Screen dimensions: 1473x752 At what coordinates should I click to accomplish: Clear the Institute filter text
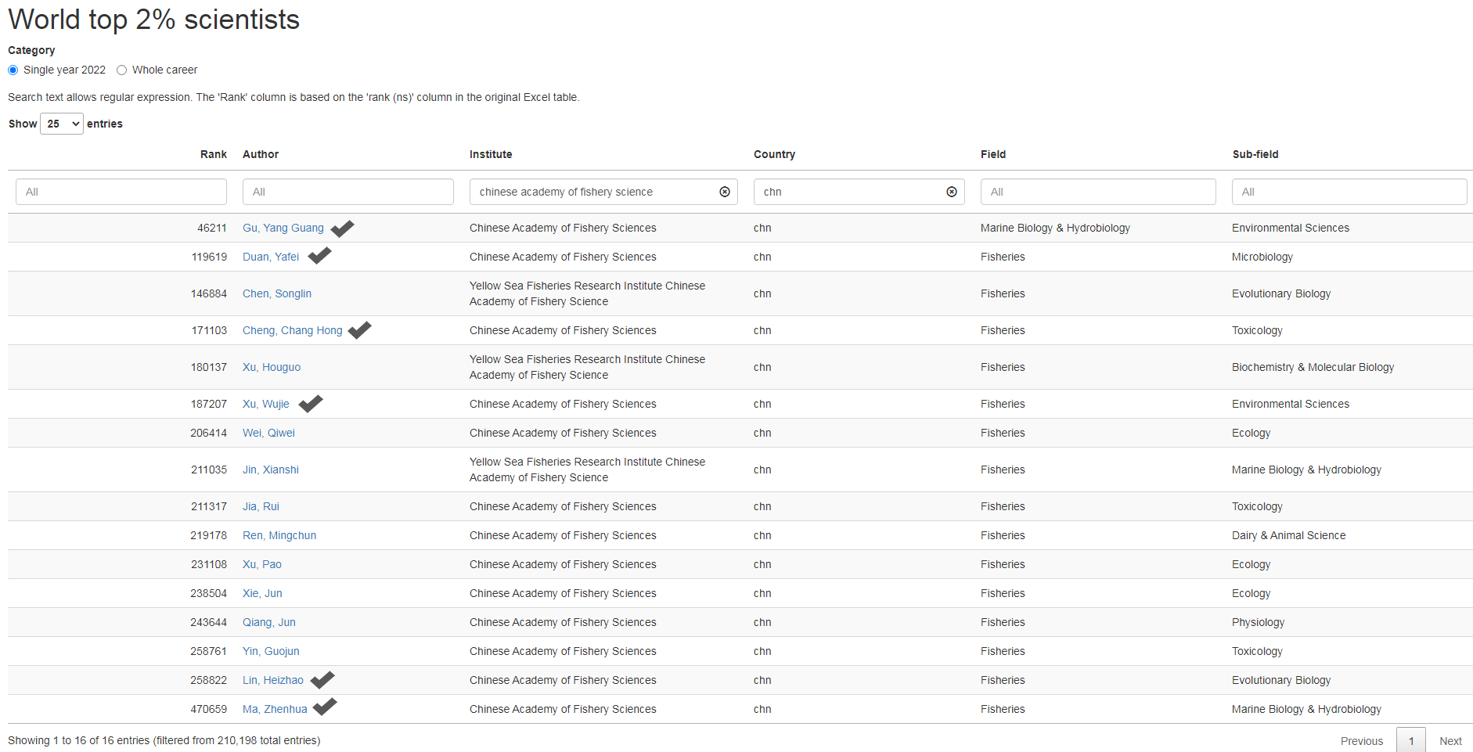coord(725,192)
